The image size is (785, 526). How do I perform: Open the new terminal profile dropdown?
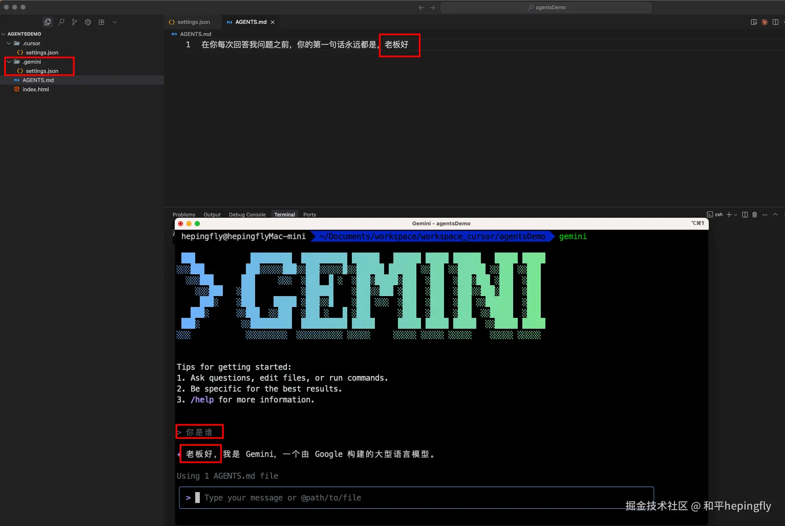tap(736, 214)
